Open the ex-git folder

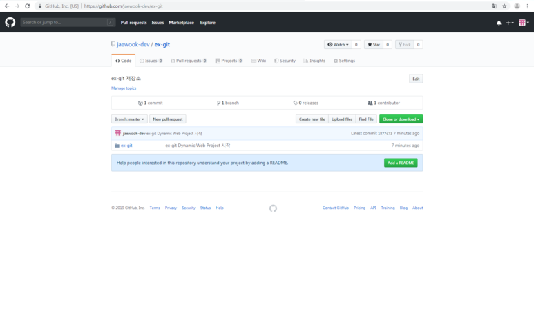126,146
